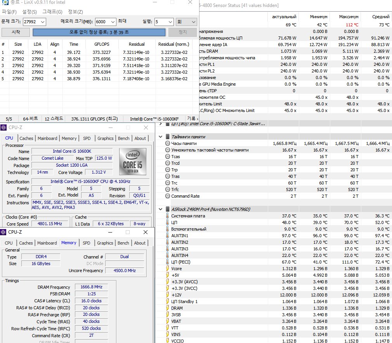The height and width of the screenshot is (343, 392).
Task: Switch to CPU tab in lower CPU-Z window
Action: (x=9, y=243)
